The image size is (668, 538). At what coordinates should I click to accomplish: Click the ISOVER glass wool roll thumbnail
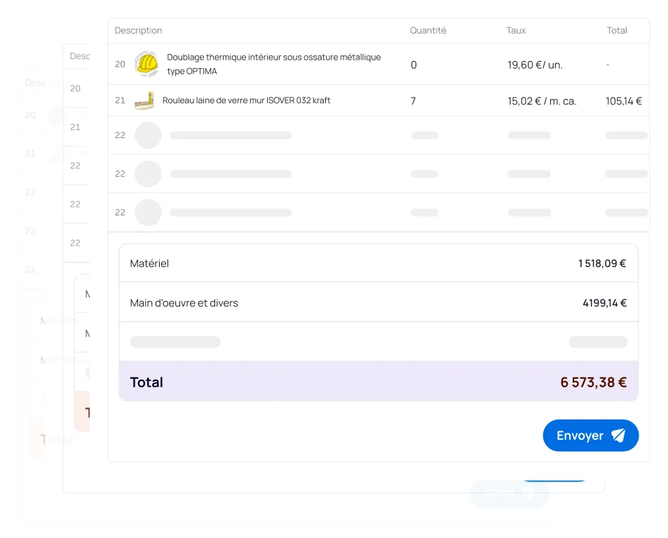144,101
